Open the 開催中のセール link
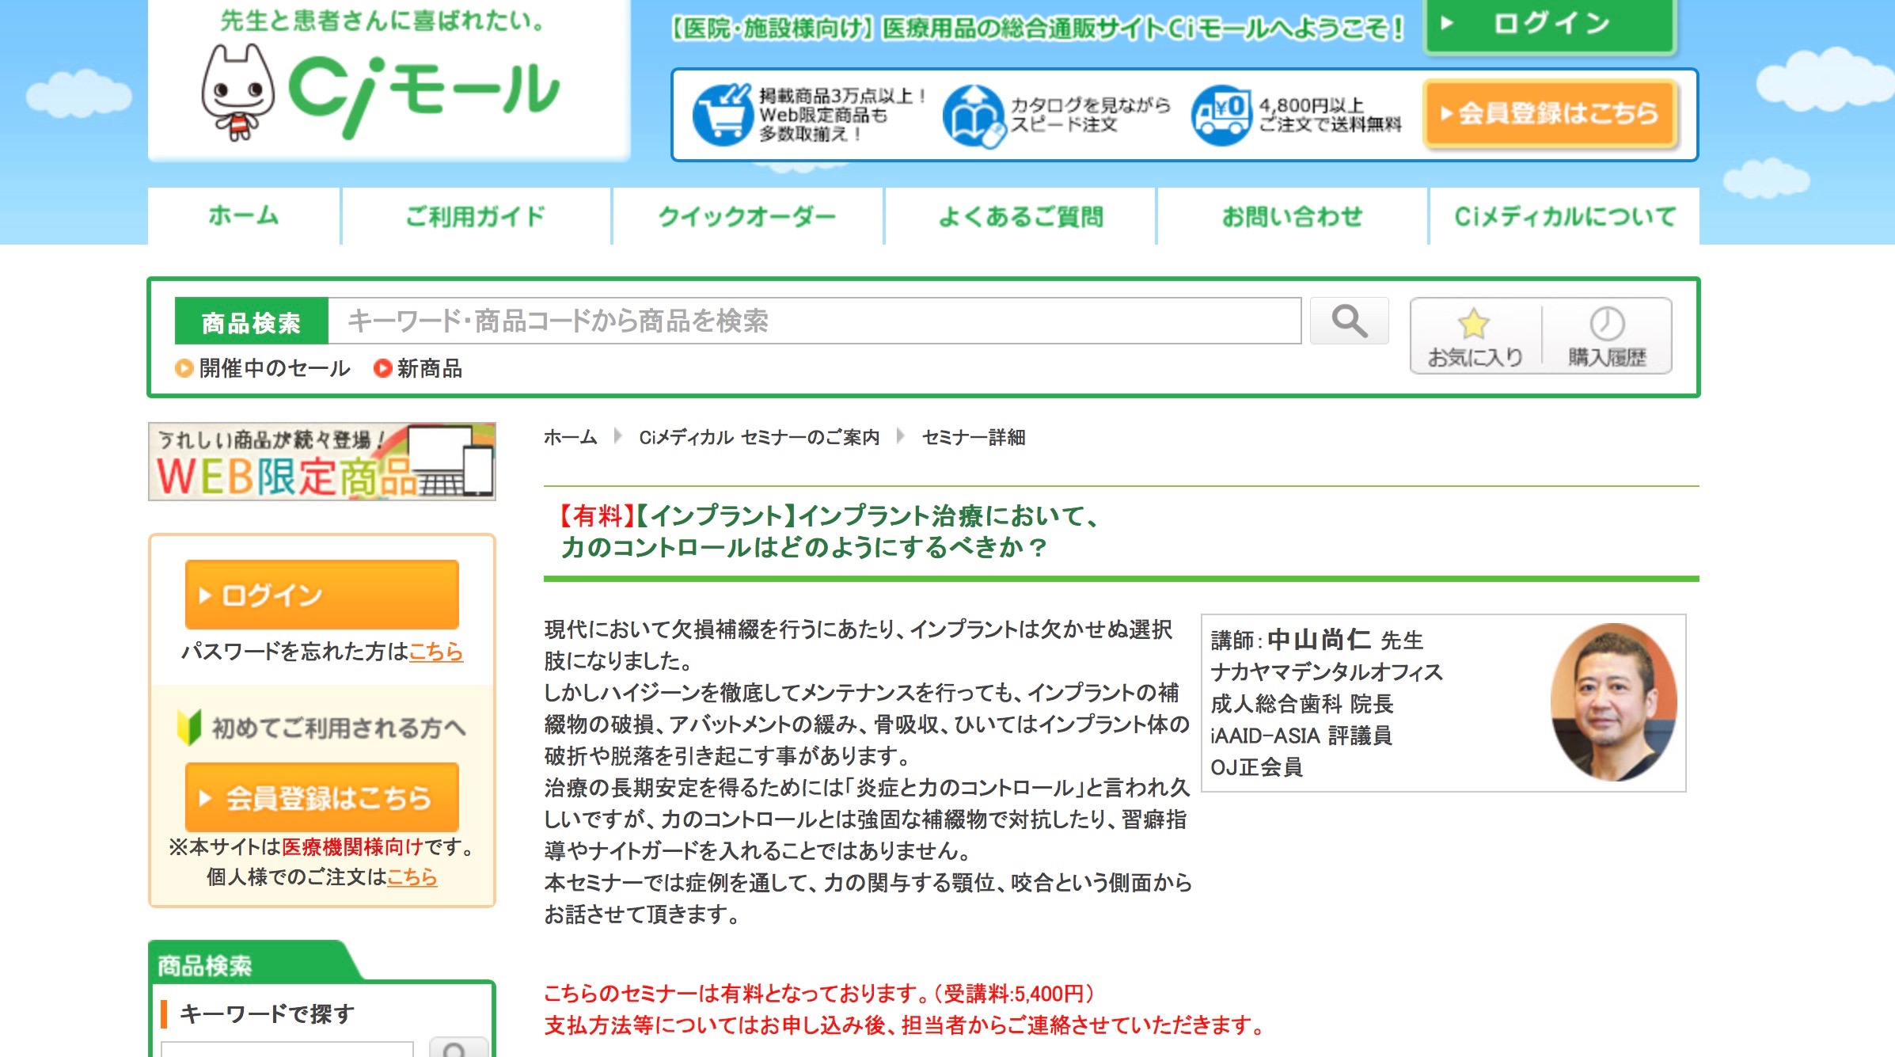This screenshot has height=1057, width=1895. (275, 368)
